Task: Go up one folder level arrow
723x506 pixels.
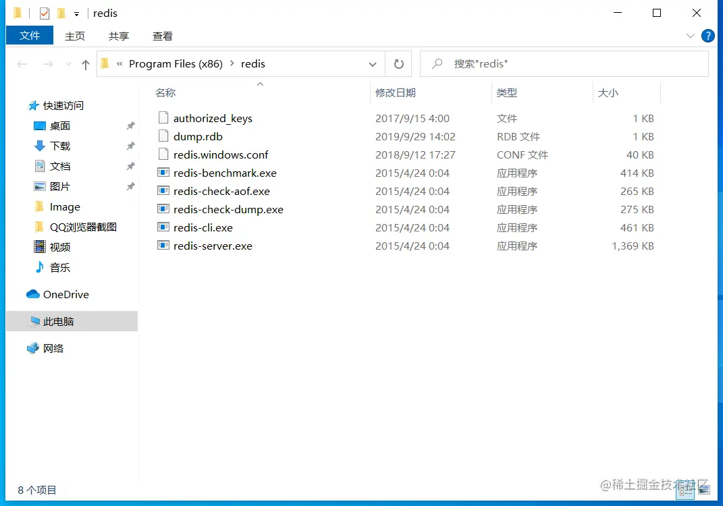Action: pyautogui.click(x=85, y=65)
